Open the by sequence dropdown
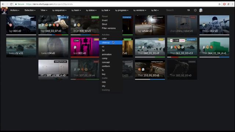The height and width of the screenshot is (132, 235). point(59,10)
